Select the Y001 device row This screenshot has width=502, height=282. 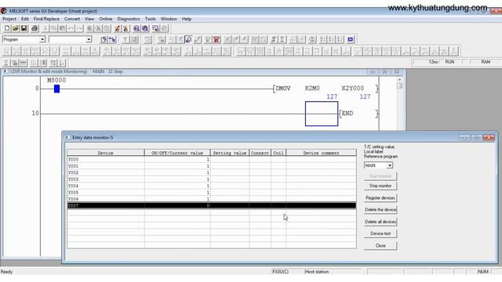point(211,166)
